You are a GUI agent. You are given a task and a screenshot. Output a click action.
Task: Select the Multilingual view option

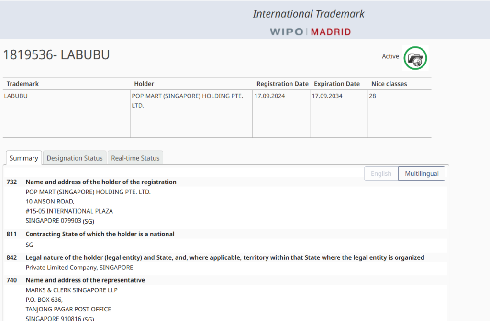click(422, 173)
